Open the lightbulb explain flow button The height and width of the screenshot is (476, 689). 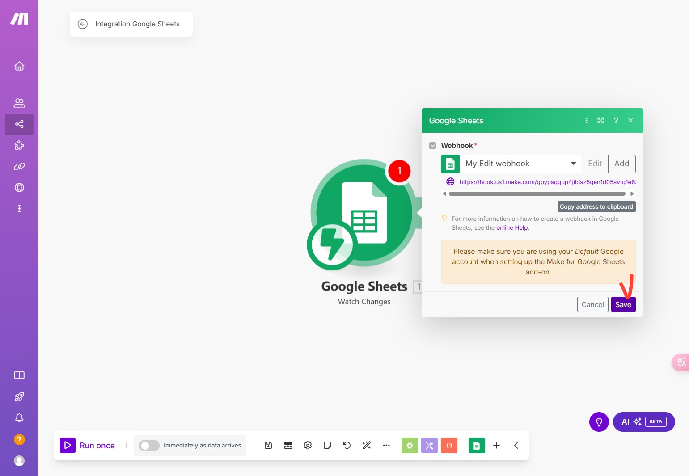click(599, 422)
